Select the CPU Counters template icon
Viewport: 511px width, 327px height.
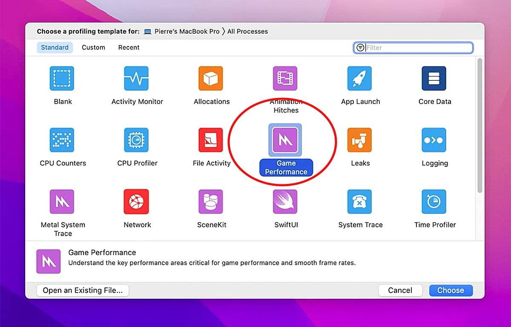click(x=62, y=140)
